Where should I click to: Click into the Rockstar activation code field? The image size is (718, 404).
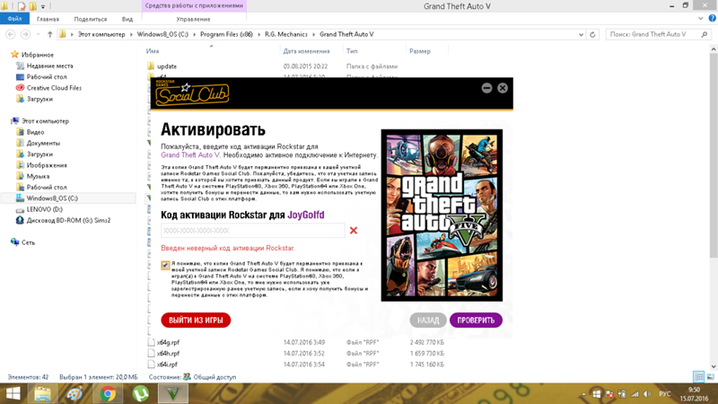point(253,231)
